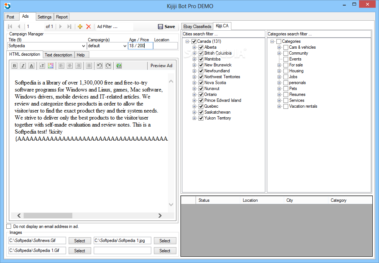Enable Do not display email address

coord(9,226)
